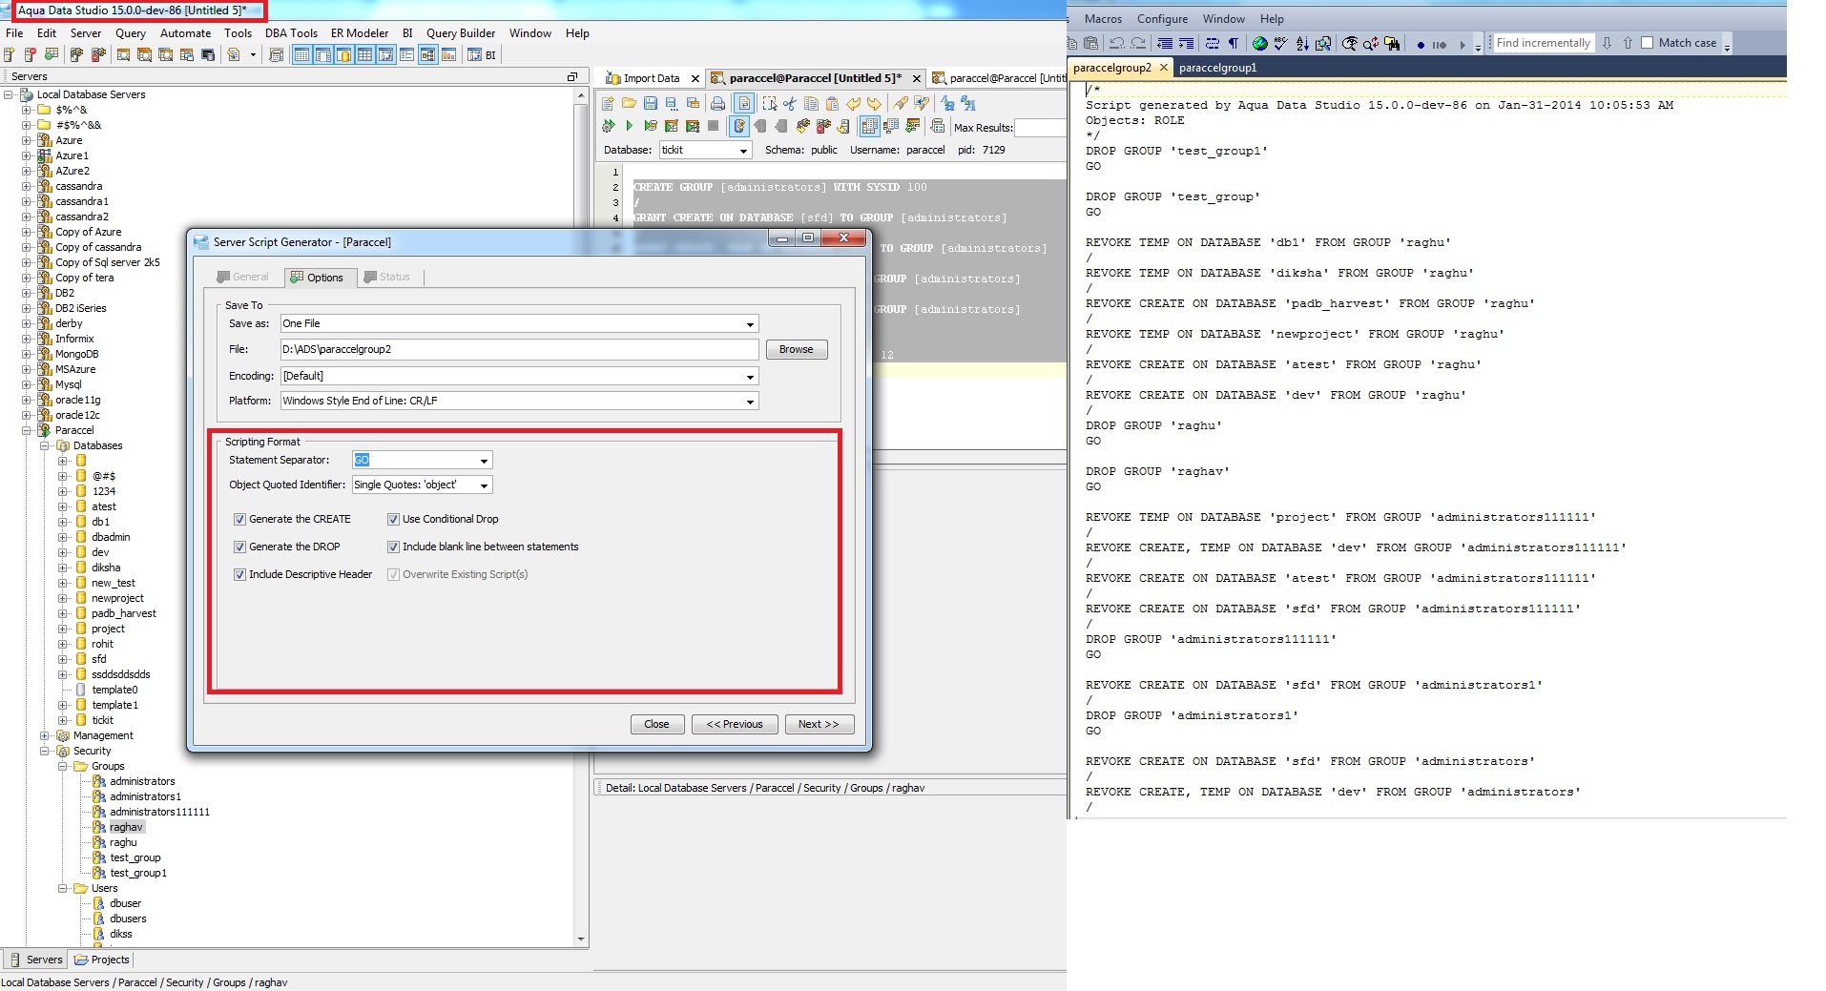This screenshot has height=991, width=1826.
Task: Open the ER Modeler menu
Action: tap(360, 33)
